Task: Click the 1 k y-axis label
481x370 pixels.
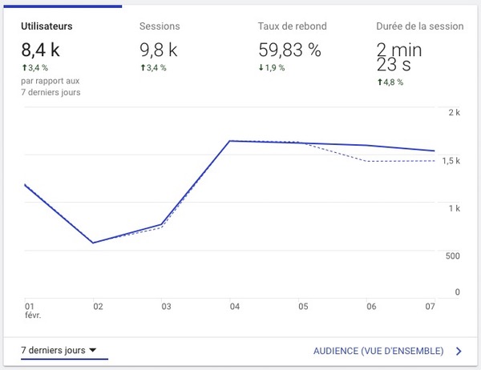Action: pos(455,208)
